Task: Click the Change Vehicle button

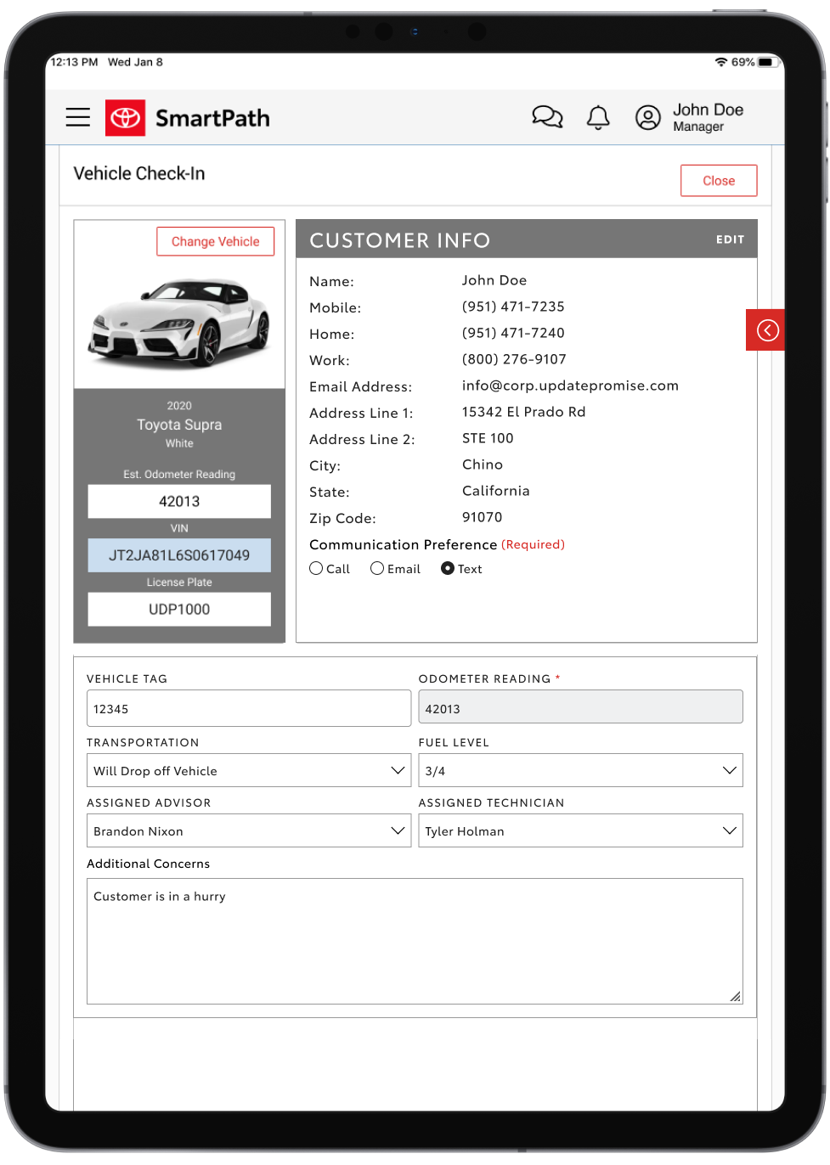Action: pos(215,241)
